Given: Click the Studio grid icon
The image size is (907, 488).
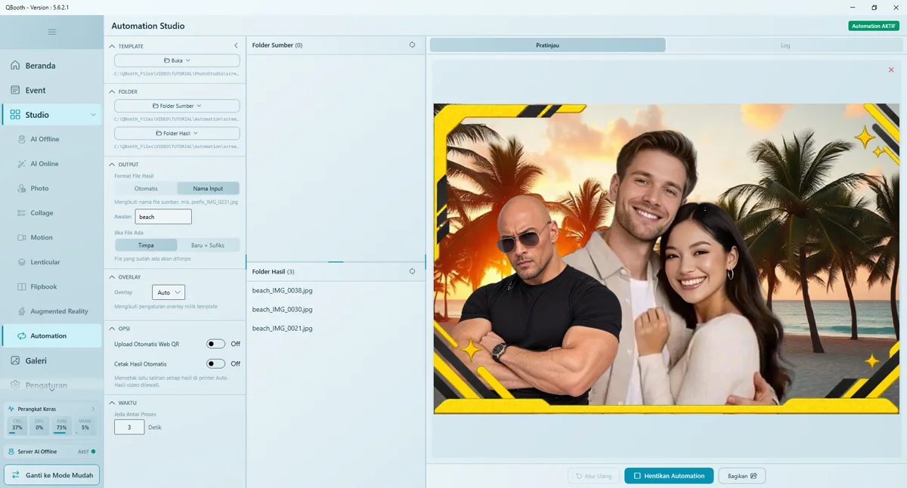Looking at the screenshot, I should pyautogui.click(x=15, y=115).
